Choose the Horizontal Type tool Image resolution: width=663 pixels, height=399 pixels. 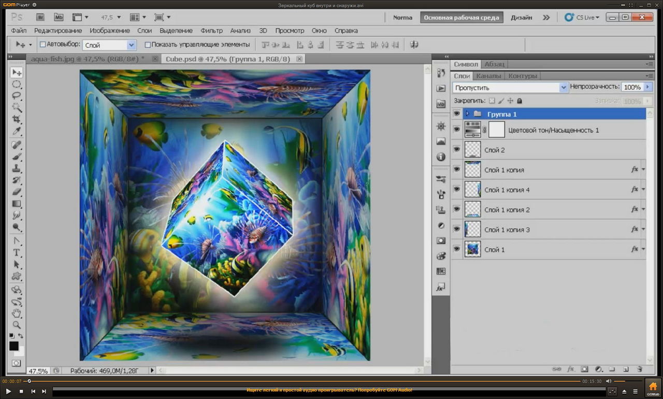click(17, 253)
